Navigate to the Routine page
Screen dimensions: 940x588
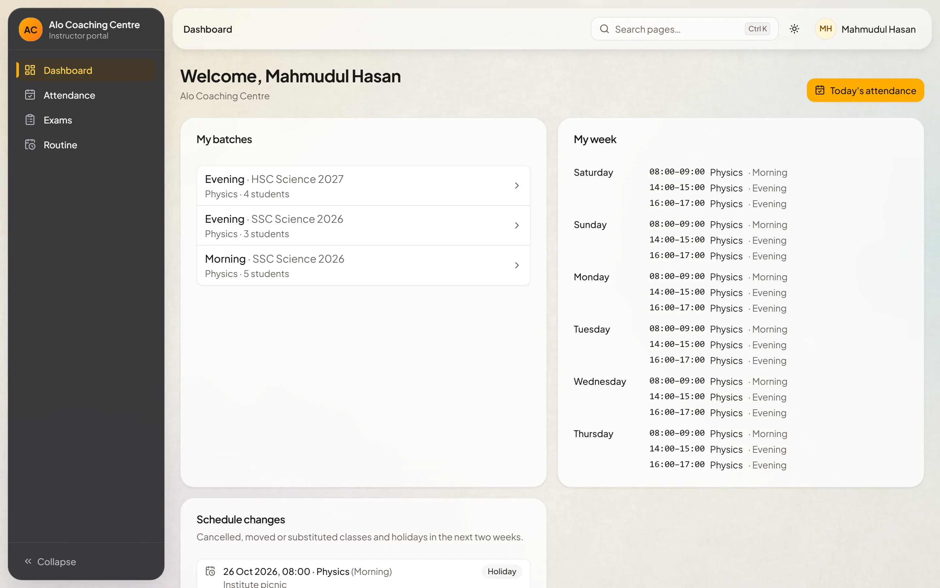[86, 145]
